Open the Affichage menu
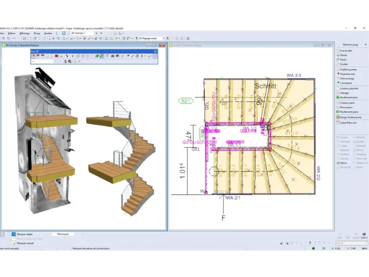Viewport: 369px width, 277px height. point(25,34)
